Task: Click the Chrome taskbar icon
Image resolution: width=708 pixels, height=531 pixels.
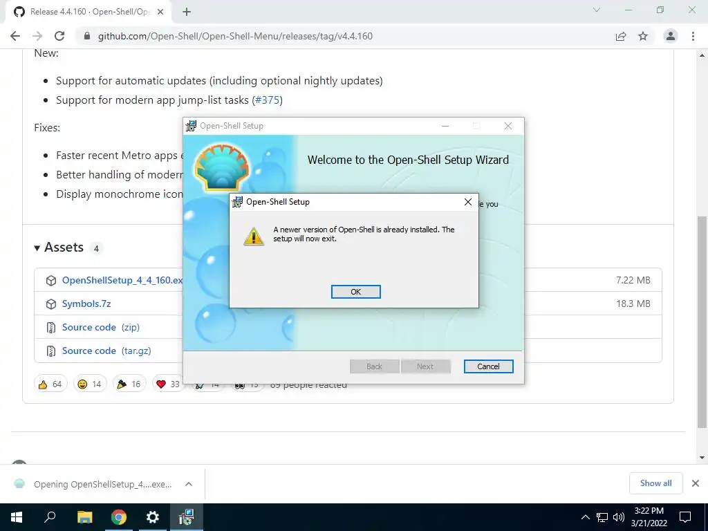Action: pos(119,517)
